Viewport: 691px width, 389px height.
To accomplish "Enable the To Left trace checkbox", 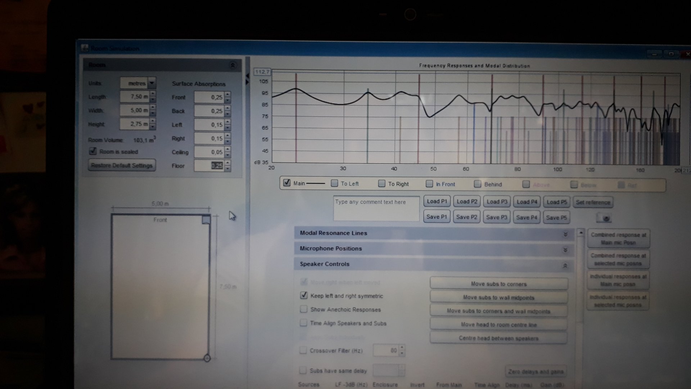I will click(x=334, y=183).
